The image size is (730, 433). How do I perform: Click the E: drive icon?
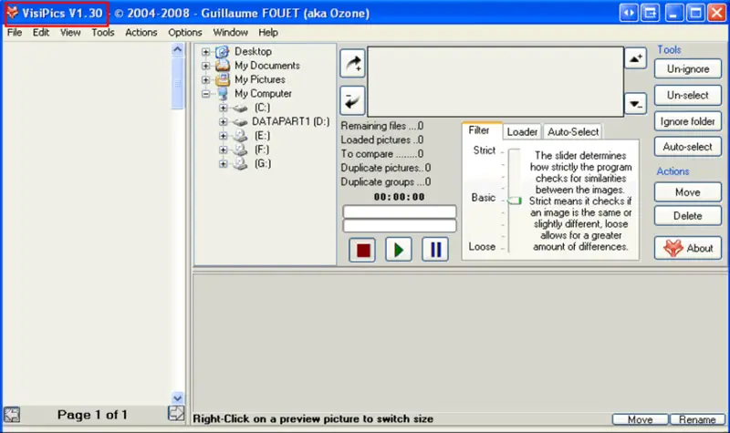(240, 136)
